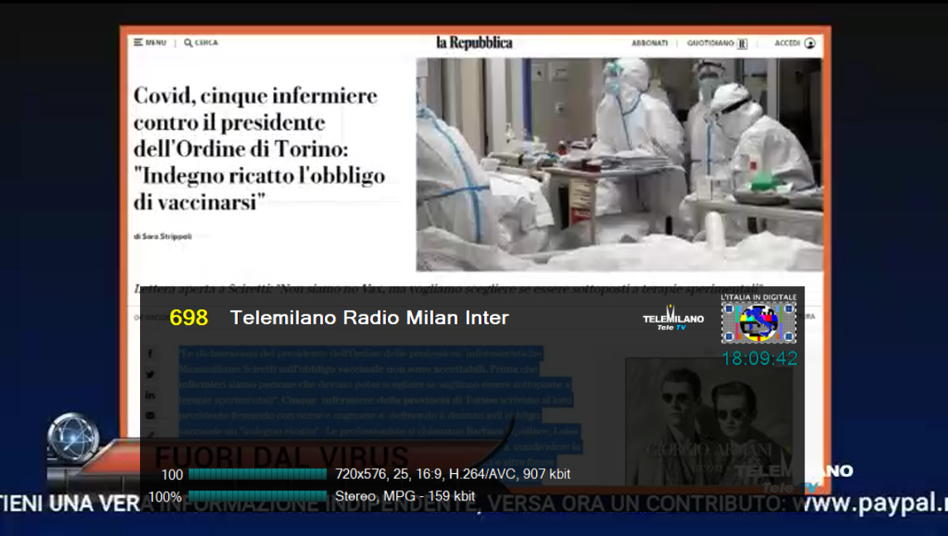Image resolution: width=948 pixels, height=536 pixels.
Task: Open the QUOTIDIANO R icon link
Action: pyautogui.click(x=742, y=44)
